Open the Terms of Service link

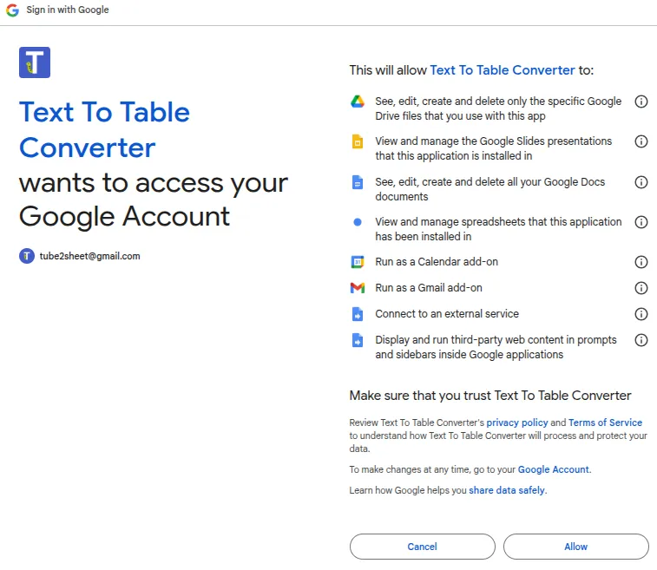coord(605,423)
